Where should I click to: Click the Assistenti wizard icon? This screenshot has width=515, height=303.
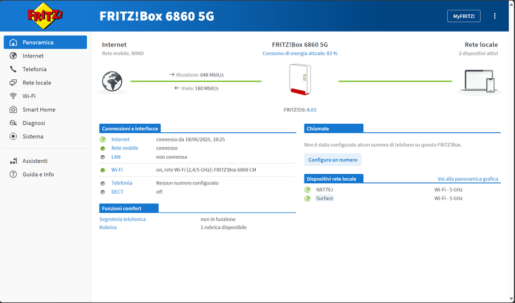tap(13, 161)
